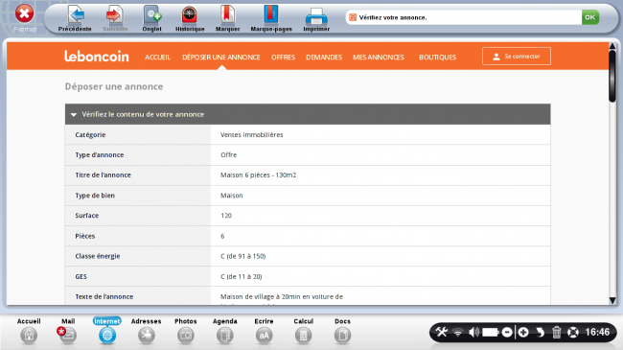This screenshot has height=350, width=623.
Task: Click the Déposer une annonce page heading
Action: click(x=114, y=86)
